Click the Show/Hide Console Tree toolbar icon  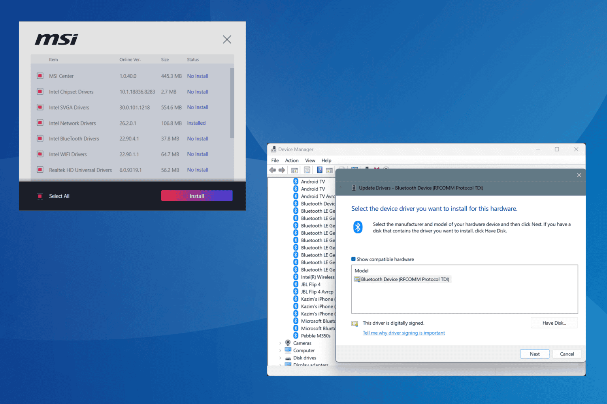294,170
